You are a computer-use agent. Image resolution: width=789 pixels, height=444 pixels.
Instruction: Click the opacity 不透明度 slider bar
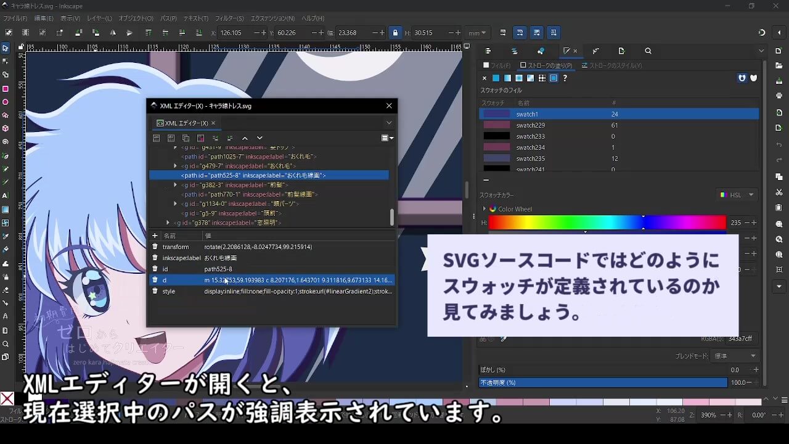603,382
